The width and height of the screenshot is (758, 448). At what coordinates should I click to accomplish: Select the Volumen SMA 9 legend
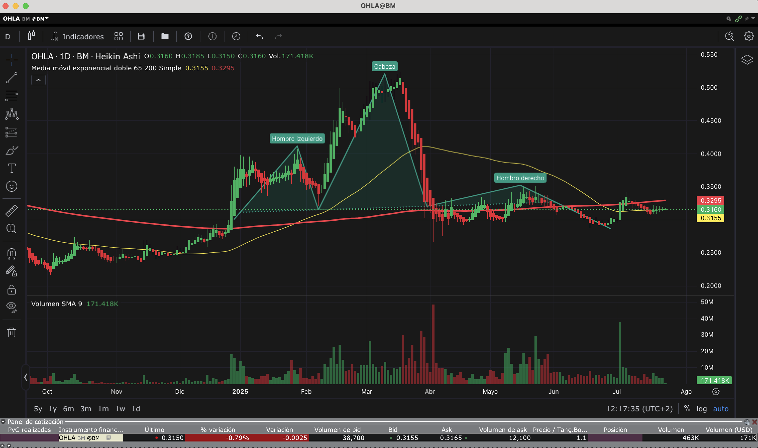pyautogui.click(x=57, y=304)
